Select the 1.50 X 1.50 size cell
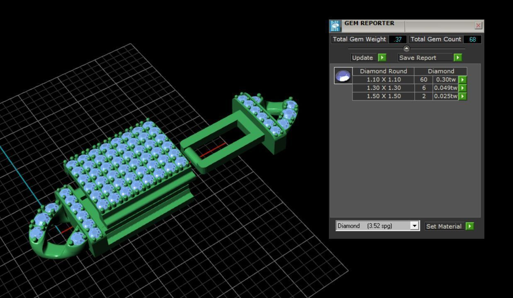This screenshot has width=513, height=298. click(x=384, y=96)
